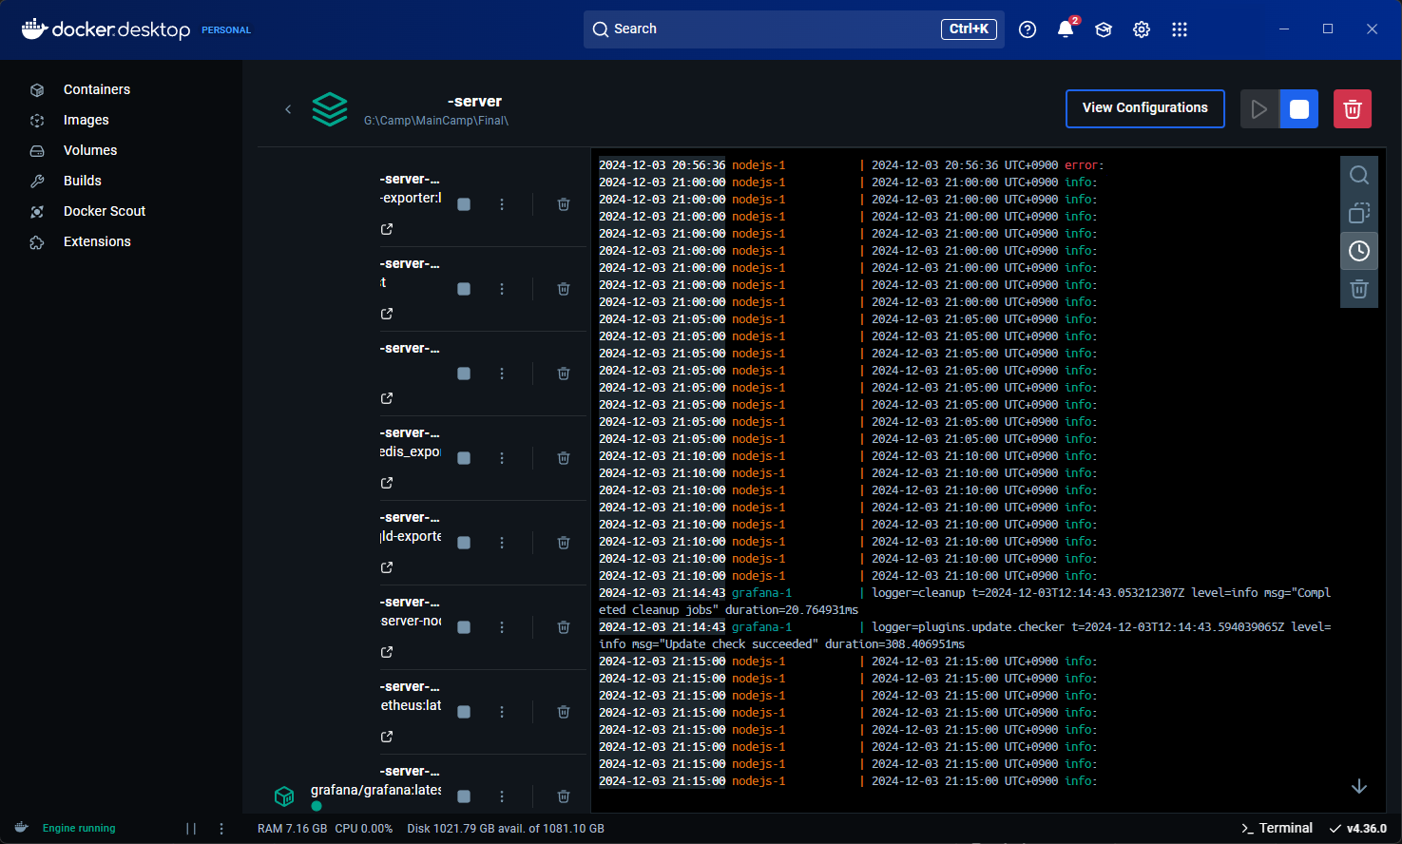Image resolution: width=1402 pixels, height=844 pixels.
Task: Open the apps grid menu
Action: click(x=1180, y=29)
